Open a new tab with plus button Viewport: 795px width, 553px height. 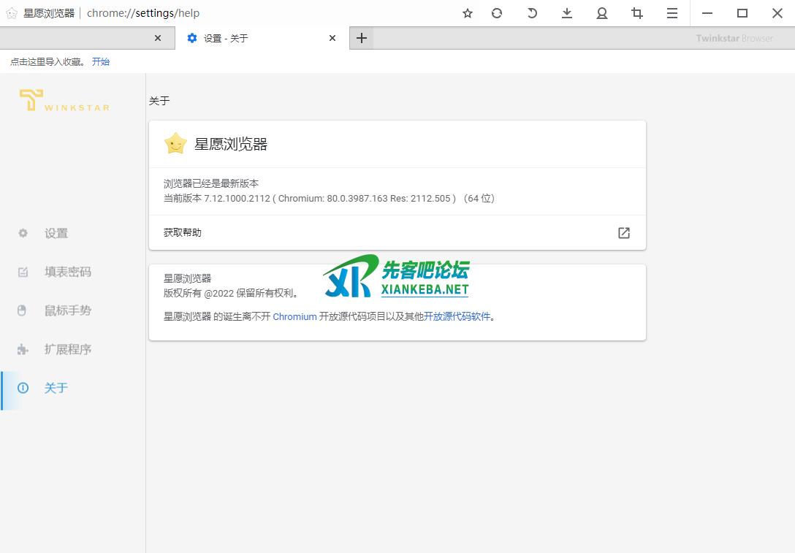(x=362, y=38)
